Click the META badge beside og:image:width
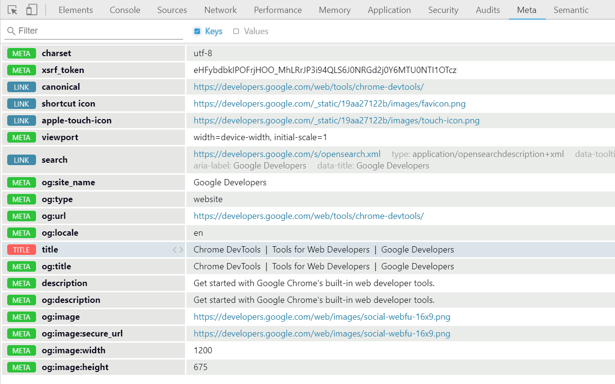The width and height of the screenshot is (615, 384). (x=21, y=350)
